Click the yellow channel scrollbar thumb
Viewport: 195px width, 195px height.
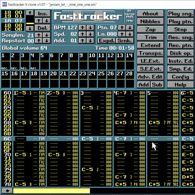[x=51, y=191]
